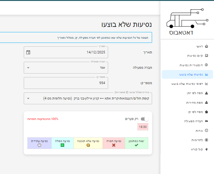
Task: Open the calendar picker icon in date field
Action: click(28, 52)
